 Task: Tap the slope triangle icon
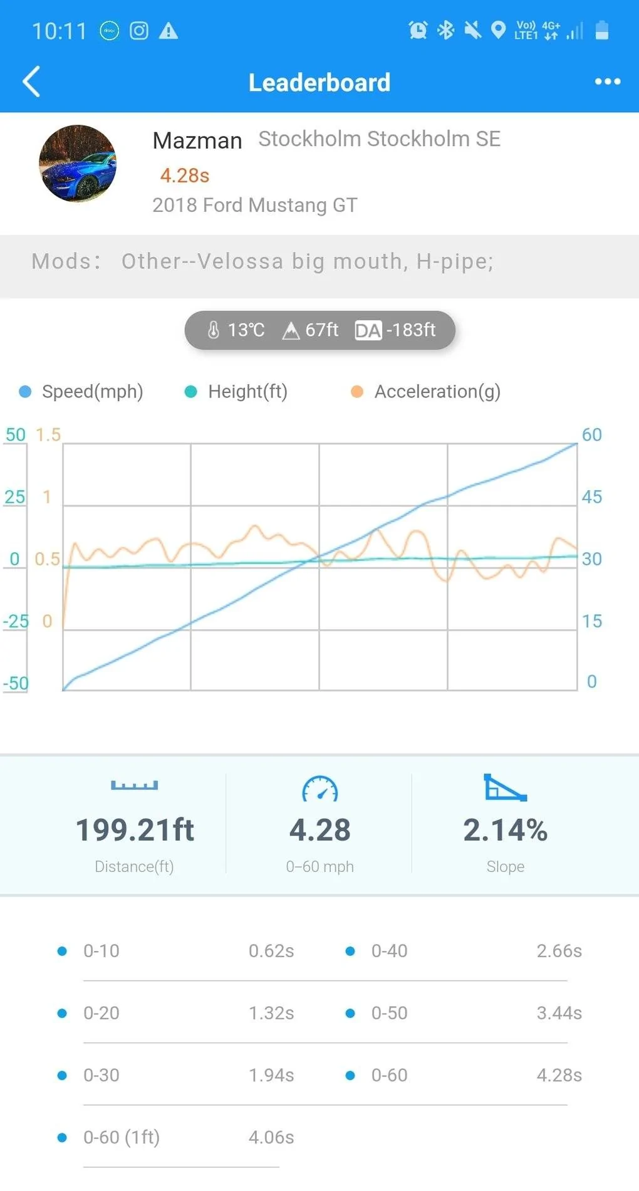click(x=505, y=787)
